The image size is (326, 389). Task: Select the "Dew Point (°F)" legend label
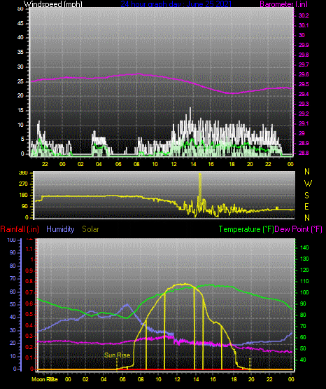tap(299, 229)
